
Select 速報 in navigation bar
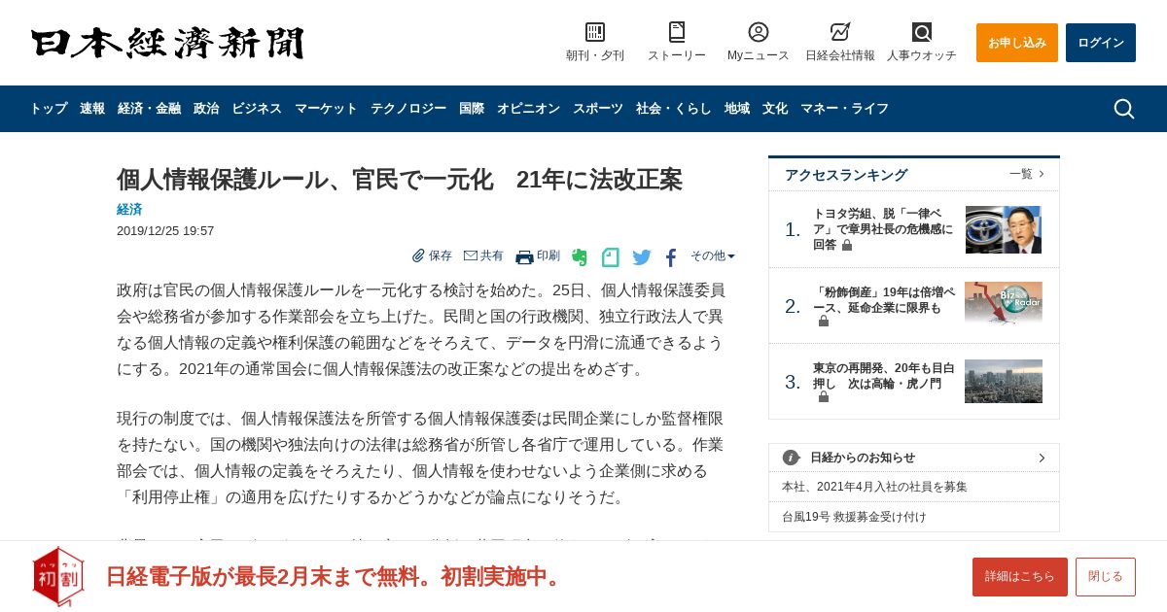(x=92, y=109)
